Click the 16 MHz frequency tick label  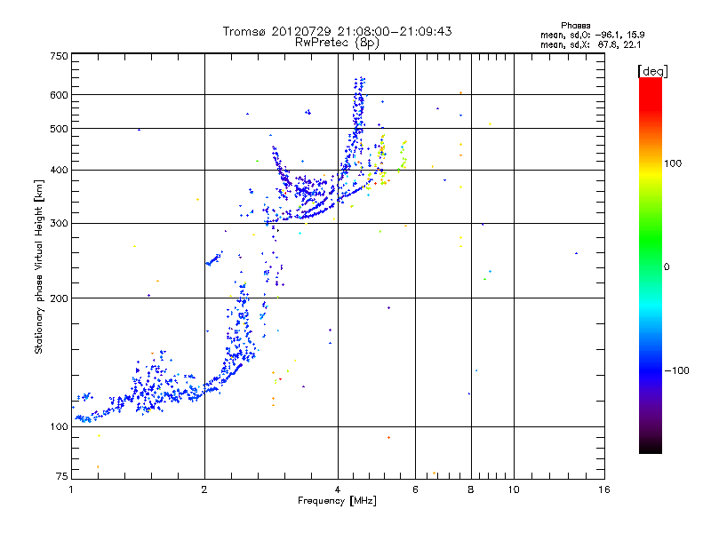coord(604,489)
